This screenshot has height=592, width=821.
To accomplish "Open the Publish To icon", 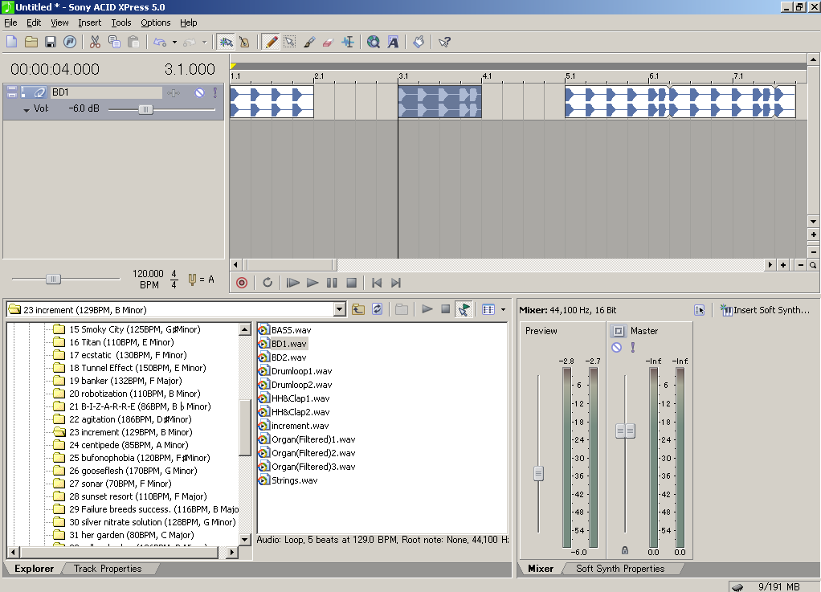I will point(70,42).
